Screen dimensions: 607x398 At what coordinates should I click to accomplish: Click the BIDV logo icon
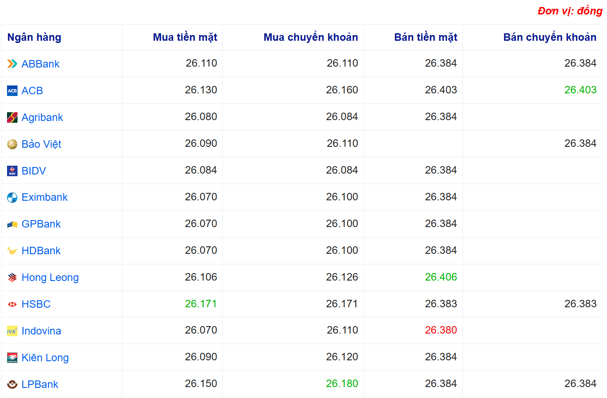point(12,171)
